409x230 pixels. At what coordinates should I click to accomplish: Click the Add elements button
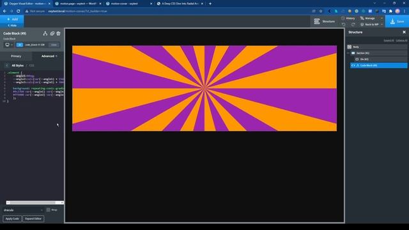12,19
